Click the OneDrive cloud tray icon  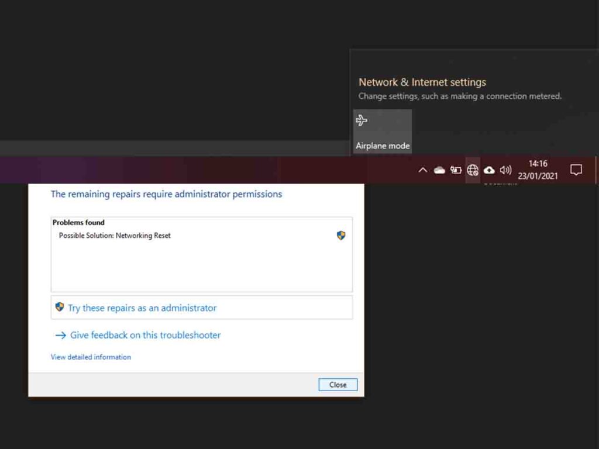coord(439,170)
